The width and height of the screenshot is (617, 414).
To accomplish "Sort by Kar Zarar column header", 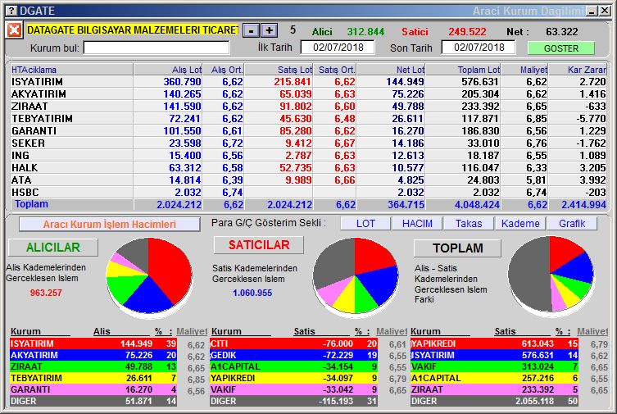I will click(578, 70).
